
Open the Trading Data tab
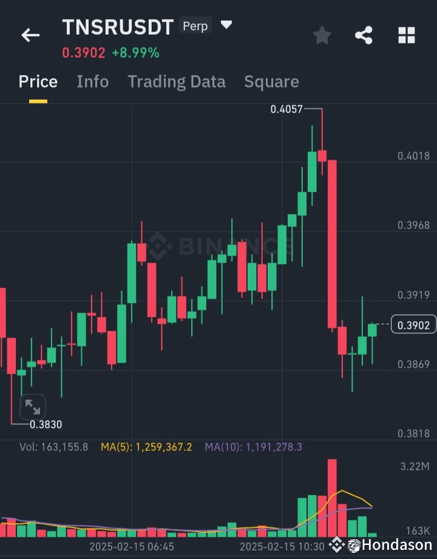tap(177, 81)
